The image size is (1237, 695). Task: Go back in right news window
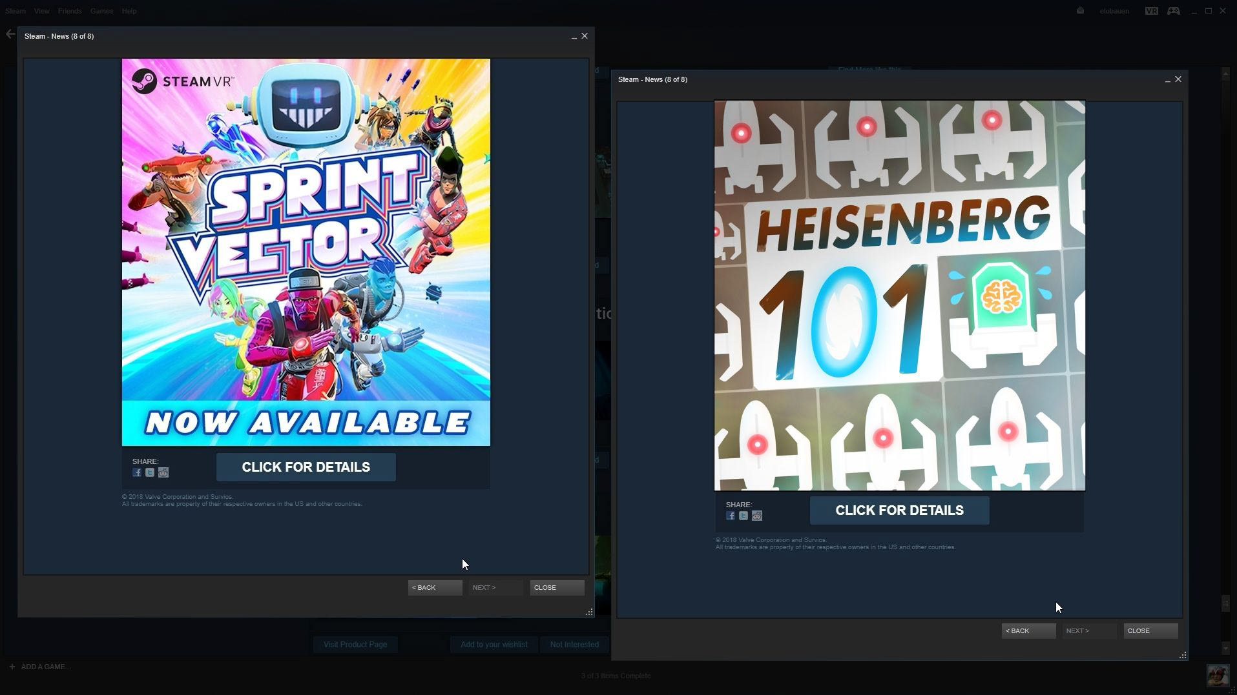pos(1029,631)
